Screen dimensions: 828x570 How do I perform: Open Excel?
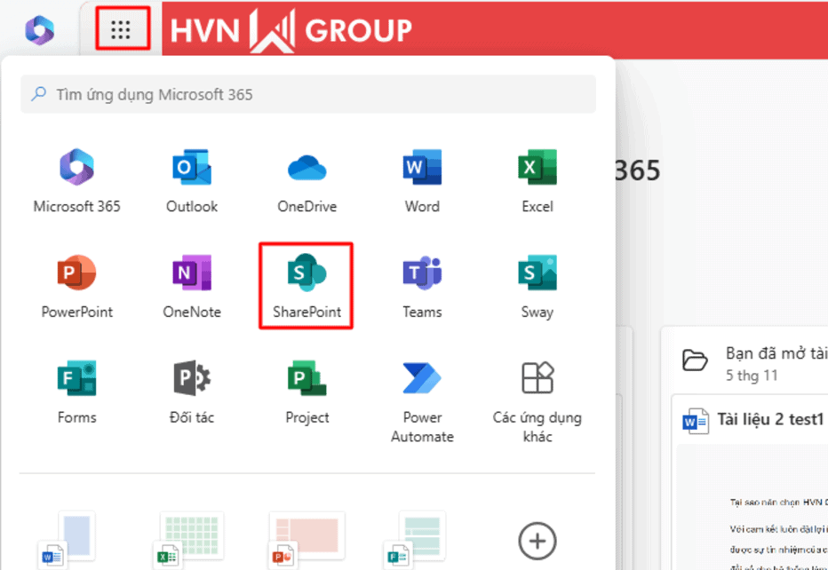tap(537, 180)
